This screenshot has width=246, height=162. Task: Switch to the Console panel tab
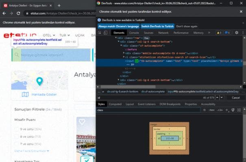134,33
